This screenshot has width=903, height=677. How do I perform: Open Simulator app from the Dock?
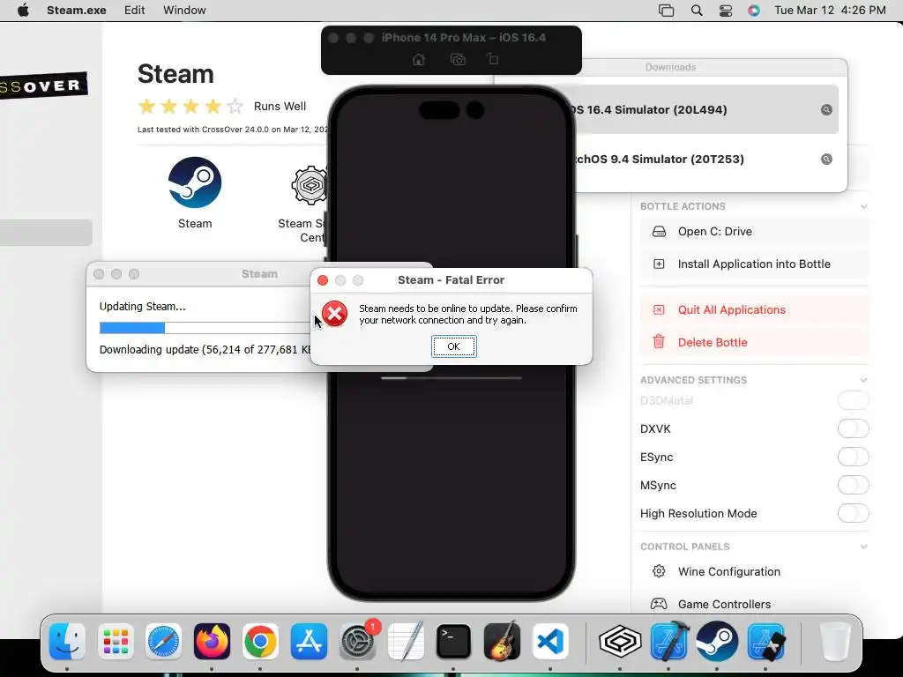click(765, 641)
